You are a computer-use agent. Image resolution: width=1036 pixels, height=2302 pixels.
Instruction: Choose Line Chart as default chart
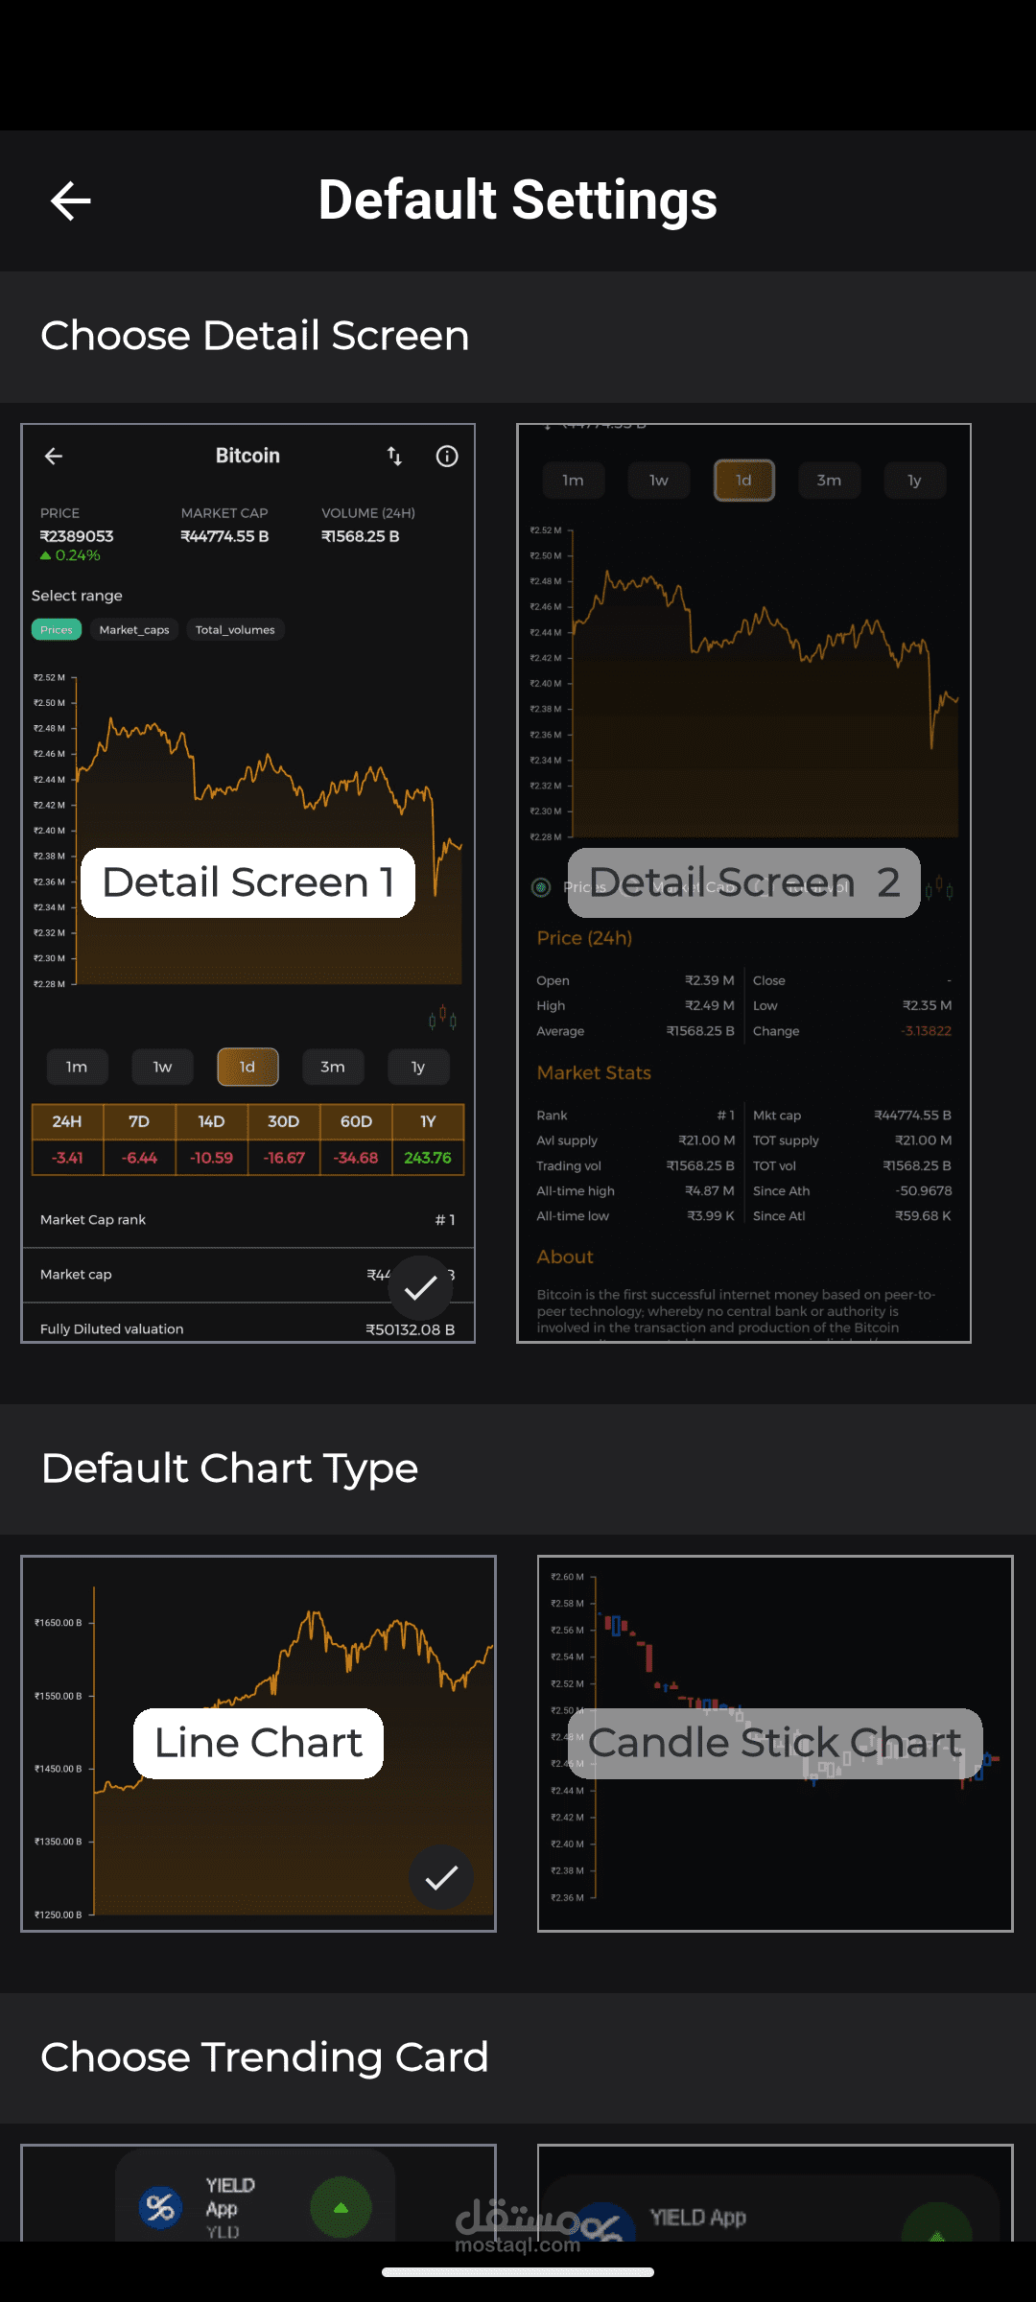(x=258, y=1744)
